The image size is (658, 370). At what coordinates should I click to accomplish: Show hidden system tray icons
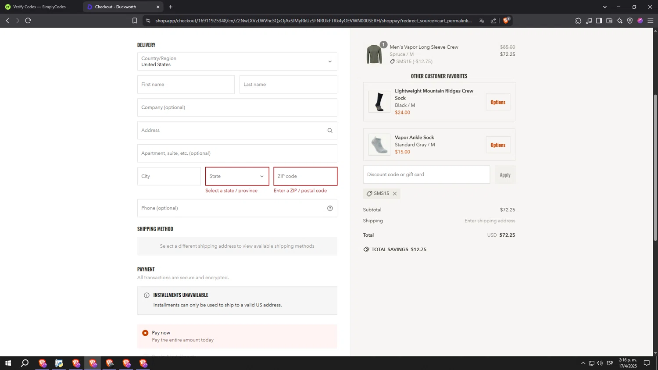[583, 363]
